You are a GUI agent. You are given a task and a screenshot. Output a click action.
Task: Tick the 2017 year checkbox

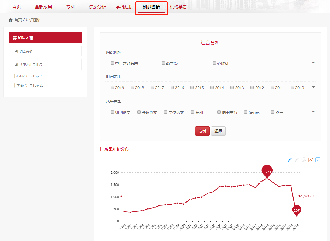tap(152, 88)
